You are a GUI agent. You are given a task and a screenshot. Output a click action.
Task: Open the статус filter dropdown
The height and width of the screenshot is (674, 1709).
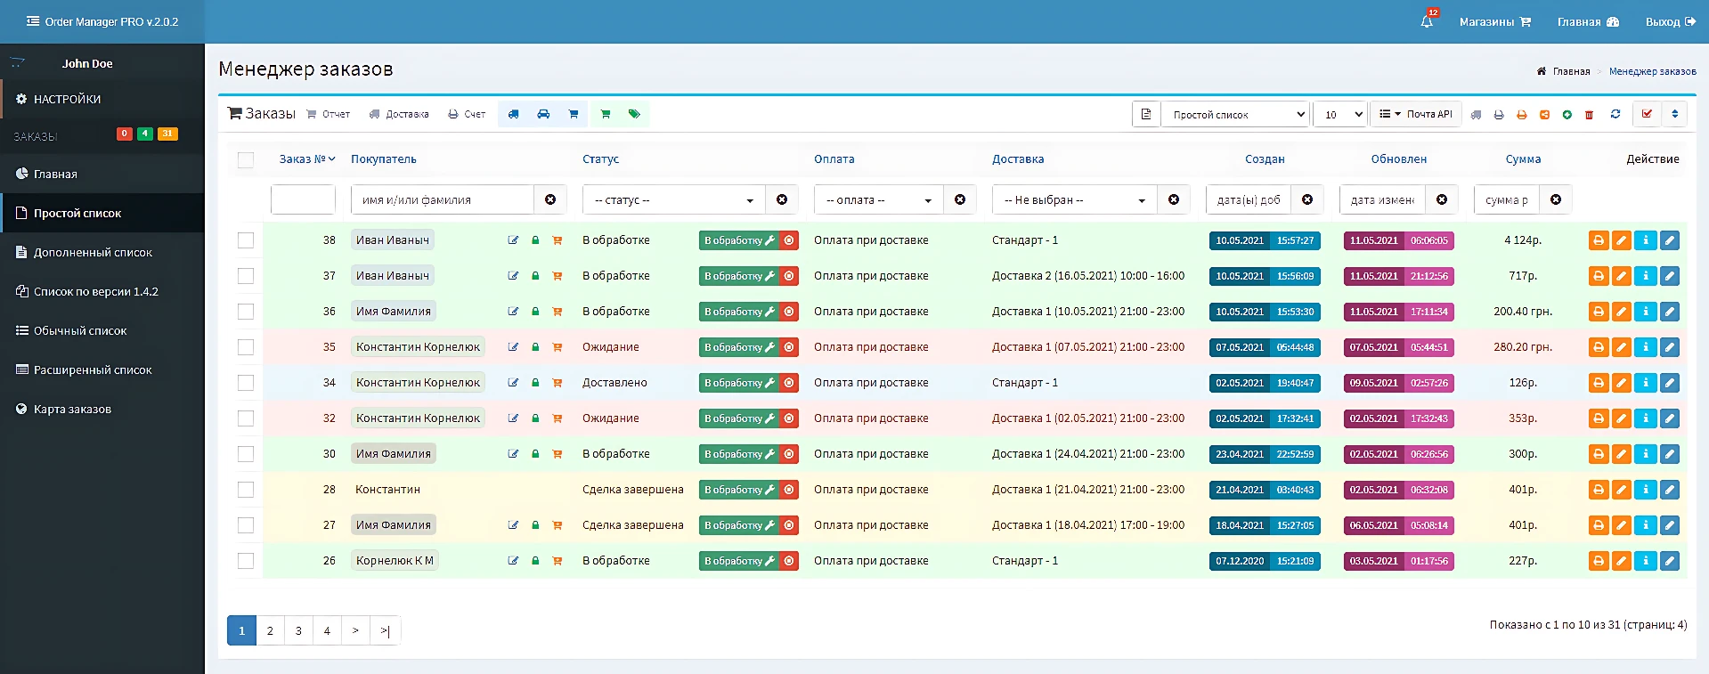pos(674,199)
